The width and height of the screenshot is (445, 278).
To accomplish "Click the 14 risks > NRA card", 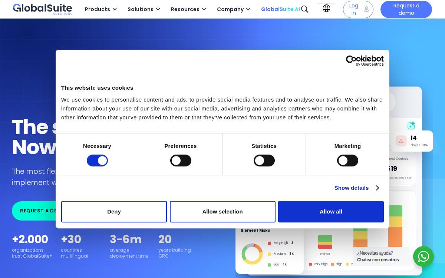I will point(412,141).
